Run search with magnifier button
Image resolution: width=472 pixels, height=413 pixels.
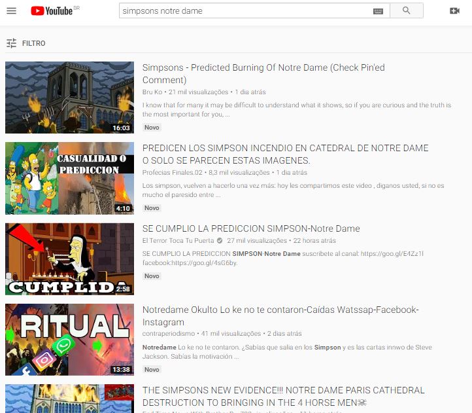[407, 10]
